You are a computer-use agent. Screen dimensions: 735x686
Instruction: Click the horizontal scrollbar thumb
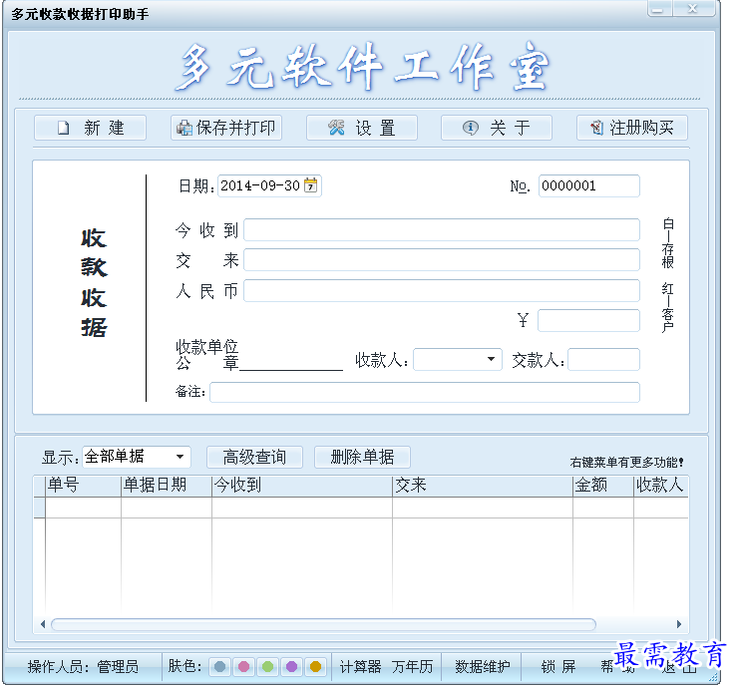click(323, 624)
